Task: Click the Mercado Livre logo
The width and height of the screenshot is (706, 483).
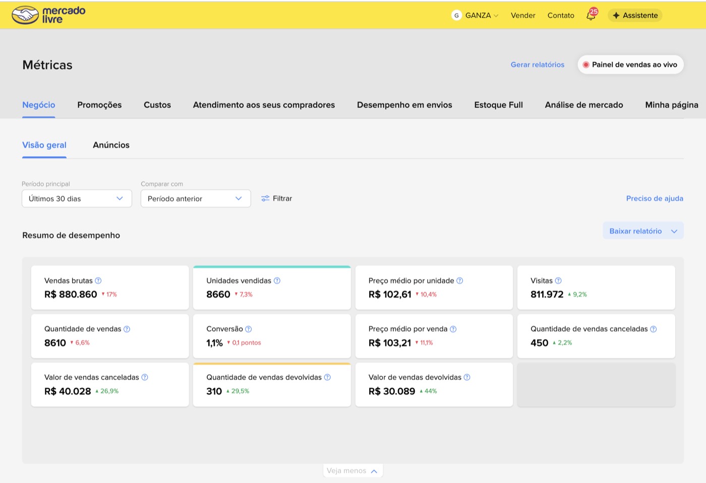Action: (x=48, y=15)
